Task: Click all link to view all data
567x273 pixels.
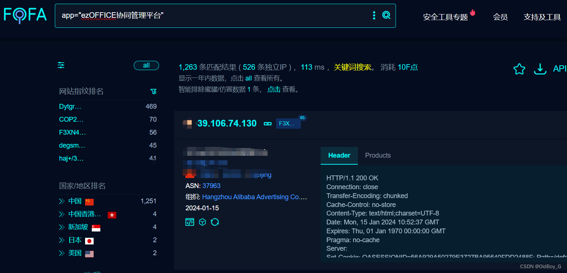Action: 249,78
